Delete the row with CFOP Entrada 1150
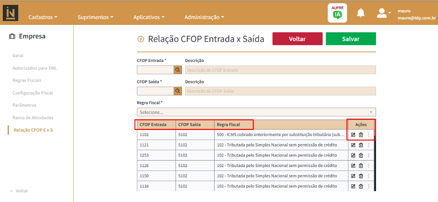This screenshot has height=202, width=438. [x=361, y=176]
